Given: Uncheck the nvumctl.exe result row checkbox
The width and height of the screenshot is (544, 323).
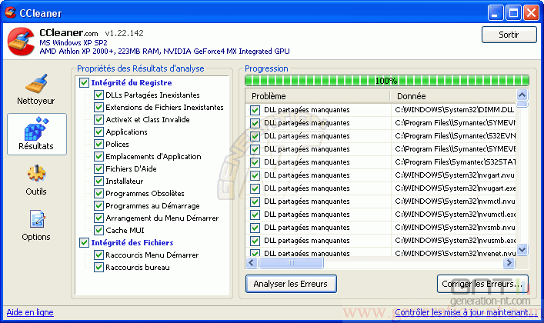Looking at the screenshot, I should (255, 215).
